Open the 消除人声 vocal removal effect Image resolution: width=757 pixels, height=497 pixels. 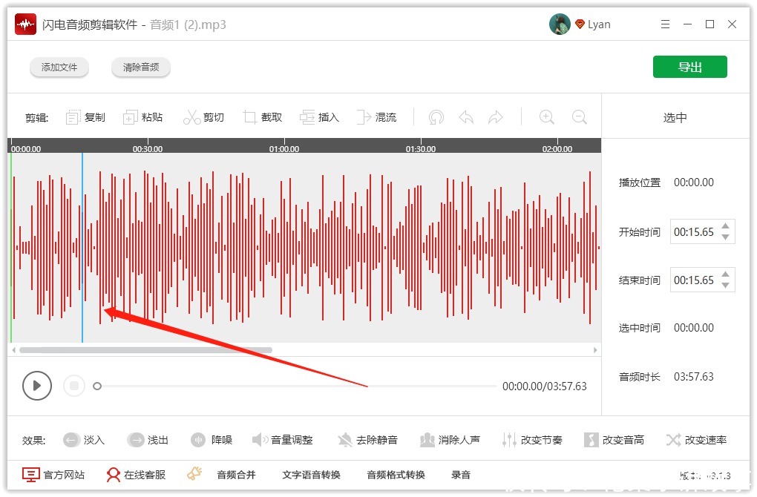coord(451,439)
